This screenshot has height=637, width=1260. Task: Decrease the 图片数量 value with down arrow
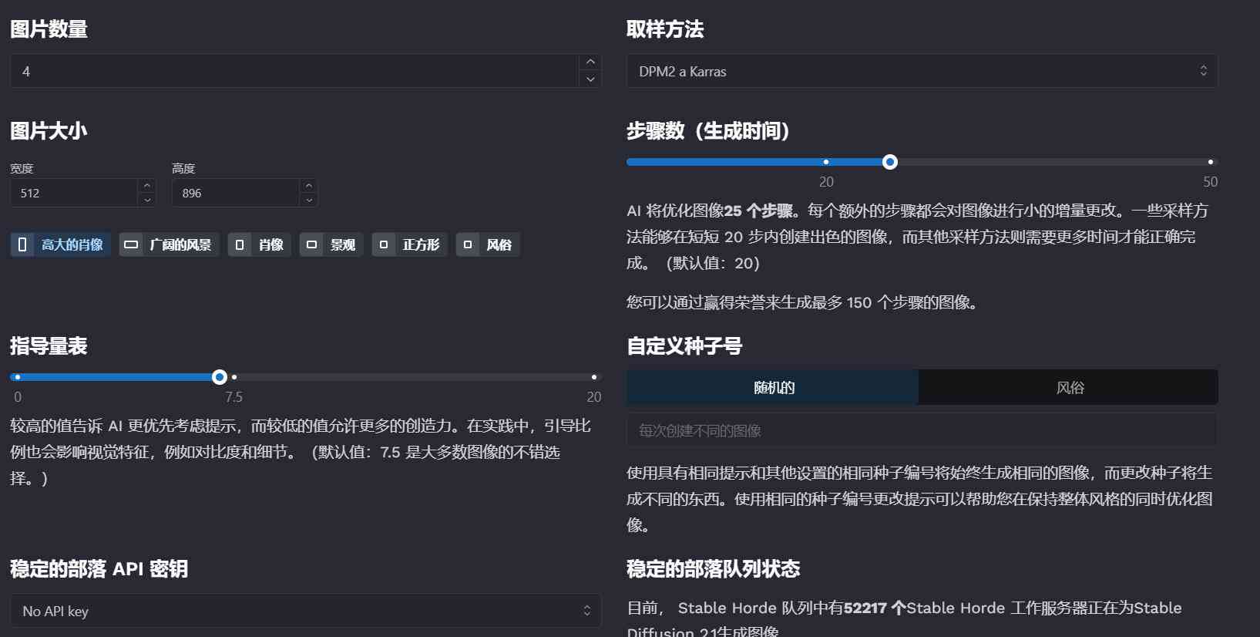click(x=590, y=79)
